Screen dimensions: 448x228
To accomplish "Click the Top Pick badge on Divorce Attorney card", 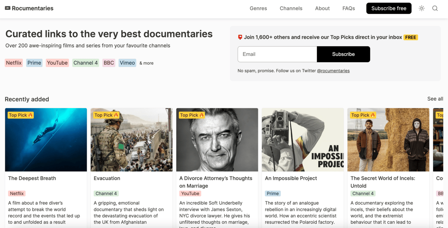I will pos(192,115).
